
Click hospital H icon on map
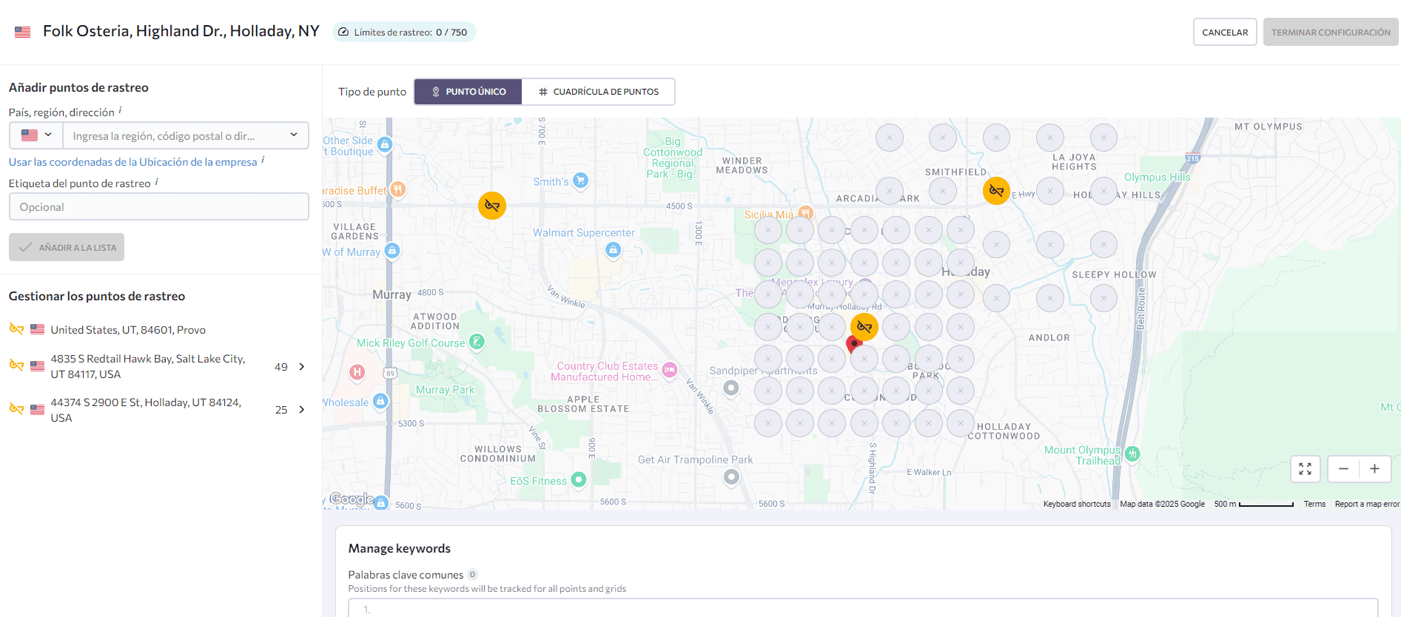click(357, 372)
